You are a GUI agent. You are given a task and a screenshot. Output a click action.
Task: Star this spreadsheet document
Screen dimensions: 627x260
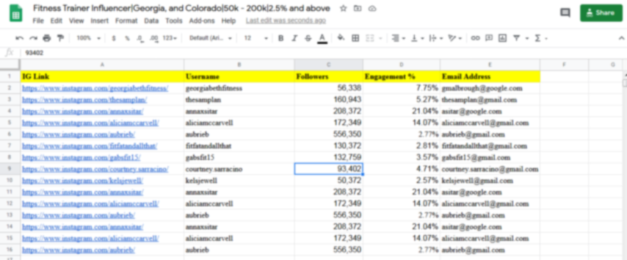(343, 8)
